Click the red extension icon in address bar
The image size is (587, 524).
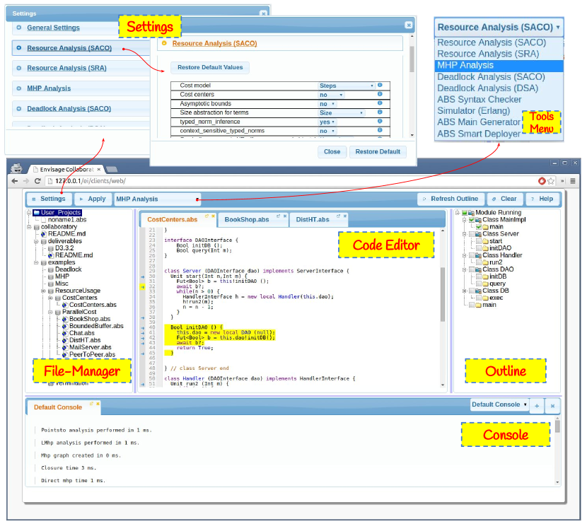tap(542, 181)
